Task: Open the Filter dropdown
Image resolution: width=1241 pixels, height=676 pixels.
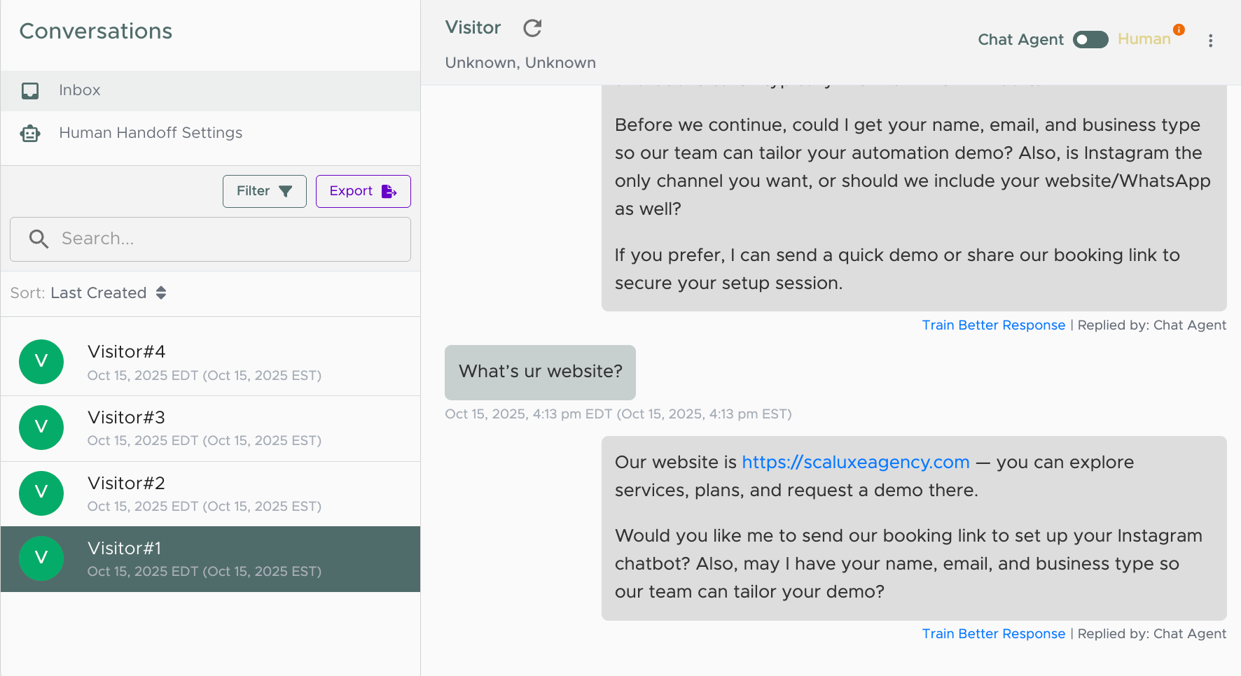Action: (264, 191)
